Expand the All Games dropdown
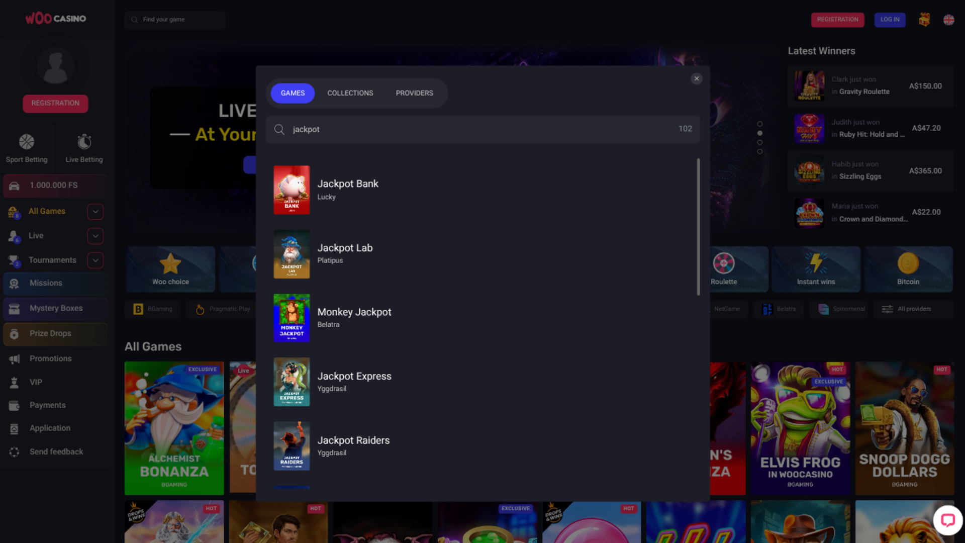The width and height of the screenshot is (965, 543). [95, 212]
